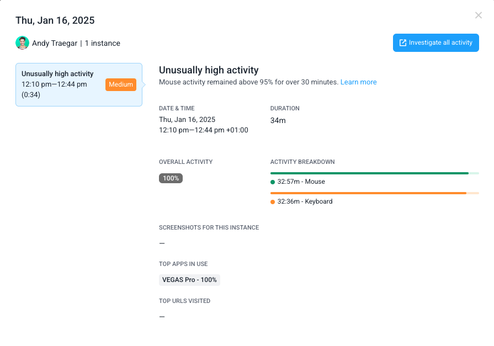Click the Andy Traegar name label
The image size is (494, 346).
pyautogui.click(x=55, y=43)
